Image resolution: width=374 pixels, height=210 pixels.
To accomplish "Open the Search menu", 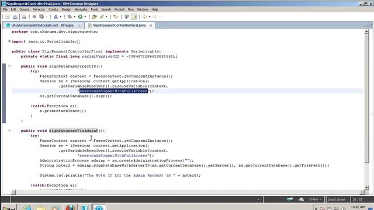I will pos(106,9).
